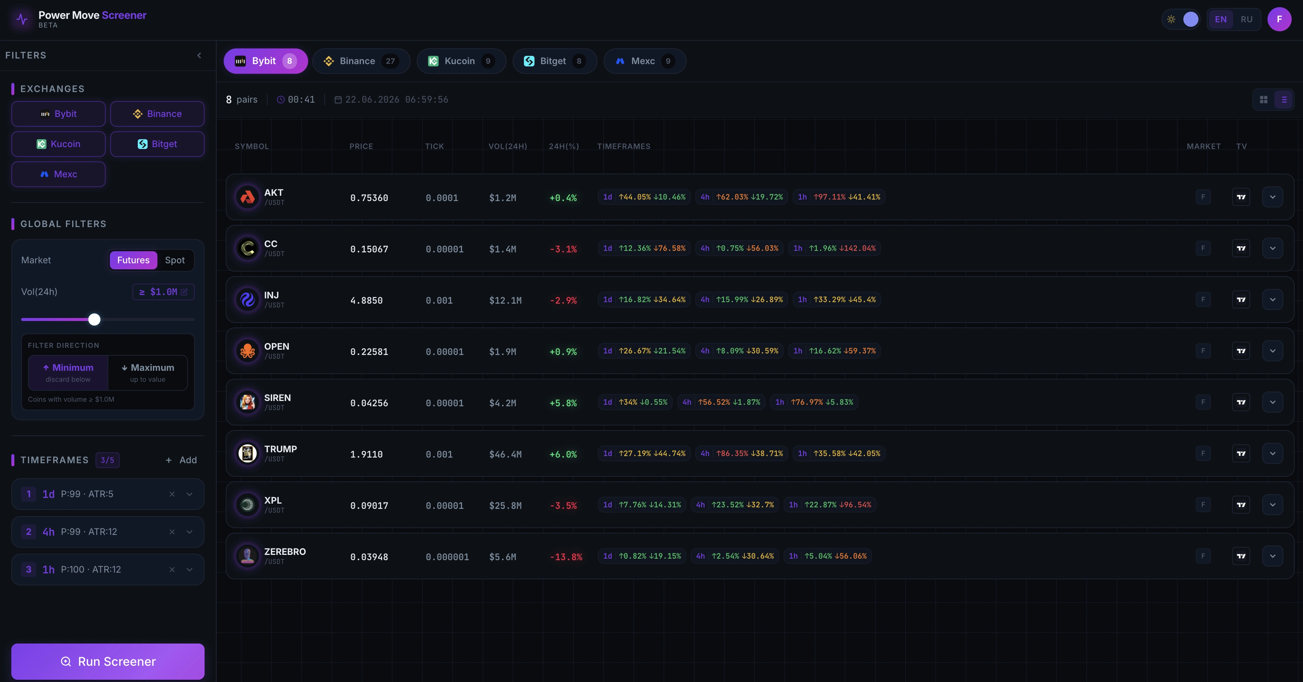Open TradingView chart for CC row
This screenshot has height=682, width=1303.
1241,248
